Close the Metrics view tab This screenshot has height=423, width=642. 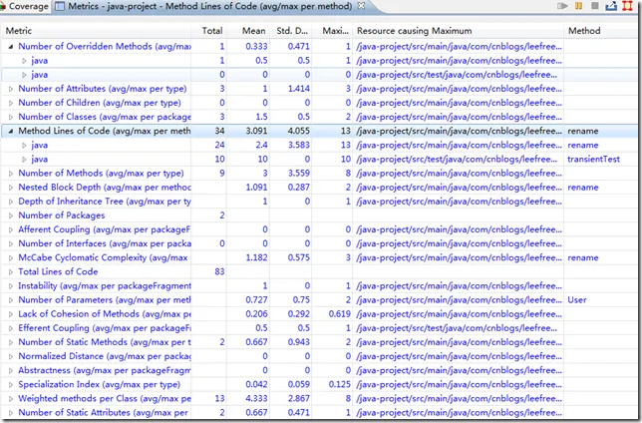click(x=361, y=6)
